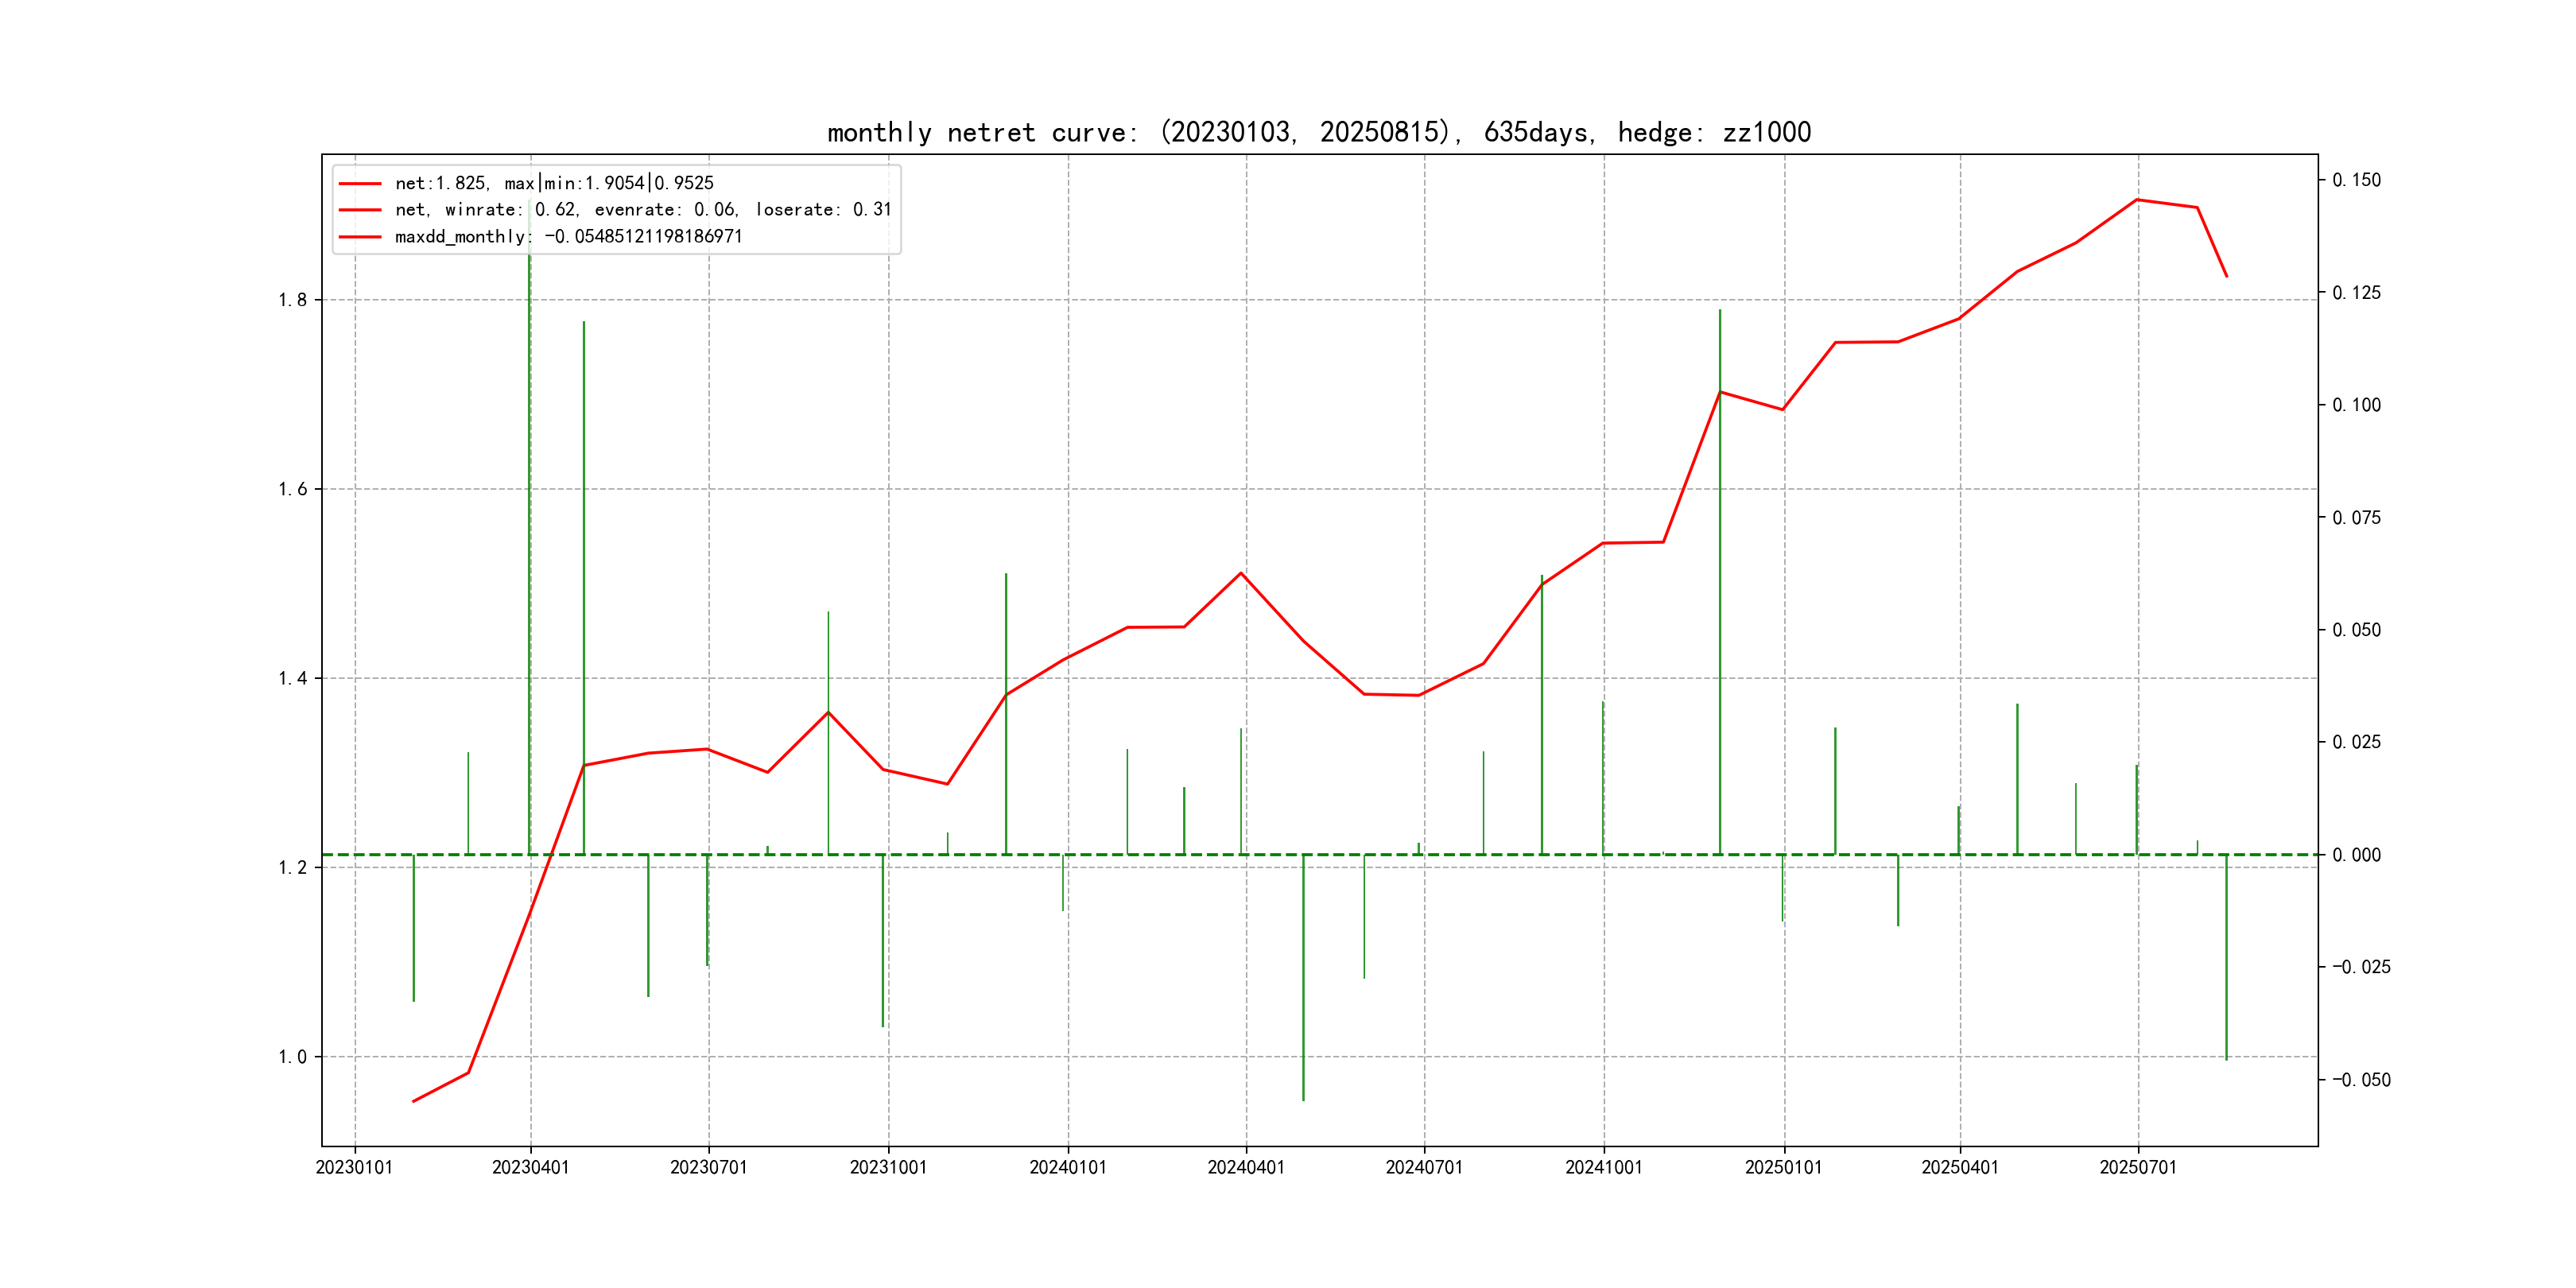Click the red line swatch beside net:1.825
Screen dimensions: 2576x1288
click(360, 184)
